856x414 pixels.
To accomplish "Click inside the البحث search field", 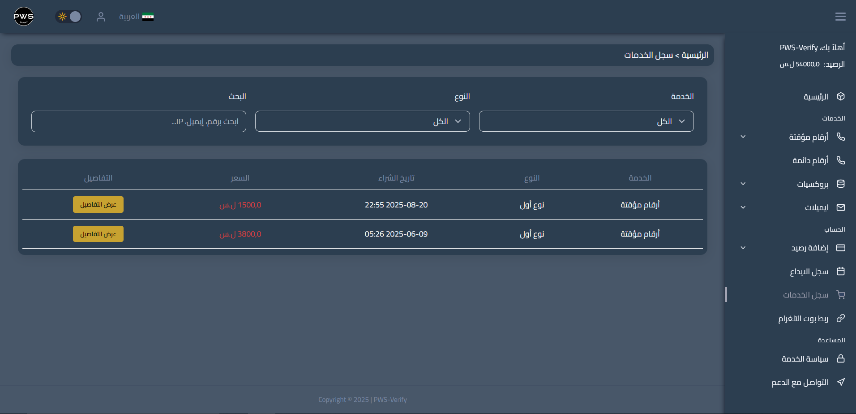I will pyautogui.click(x=138, y=121).
